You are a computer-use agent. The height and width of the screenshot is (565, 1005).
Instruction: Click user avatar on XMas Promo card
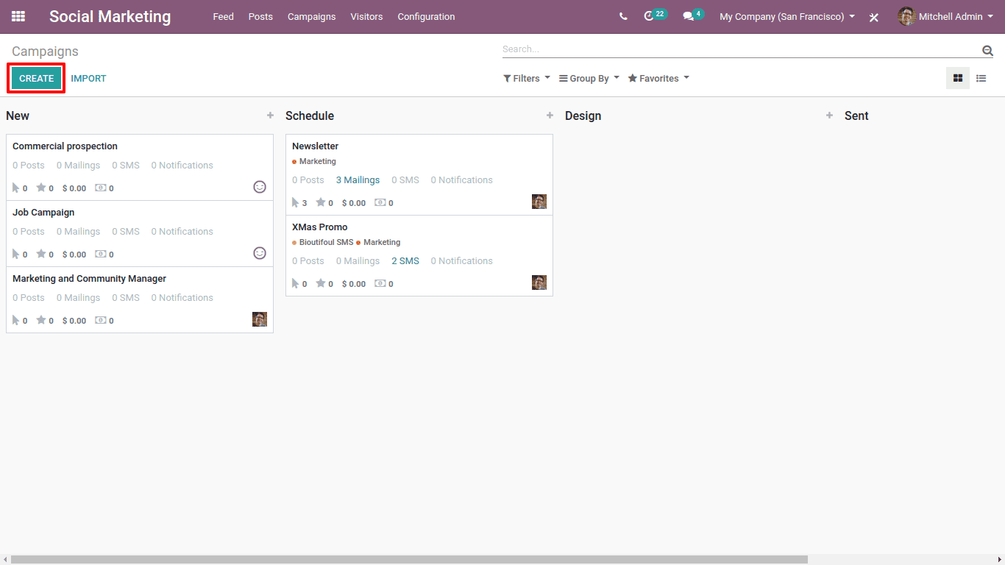(539, 282)
